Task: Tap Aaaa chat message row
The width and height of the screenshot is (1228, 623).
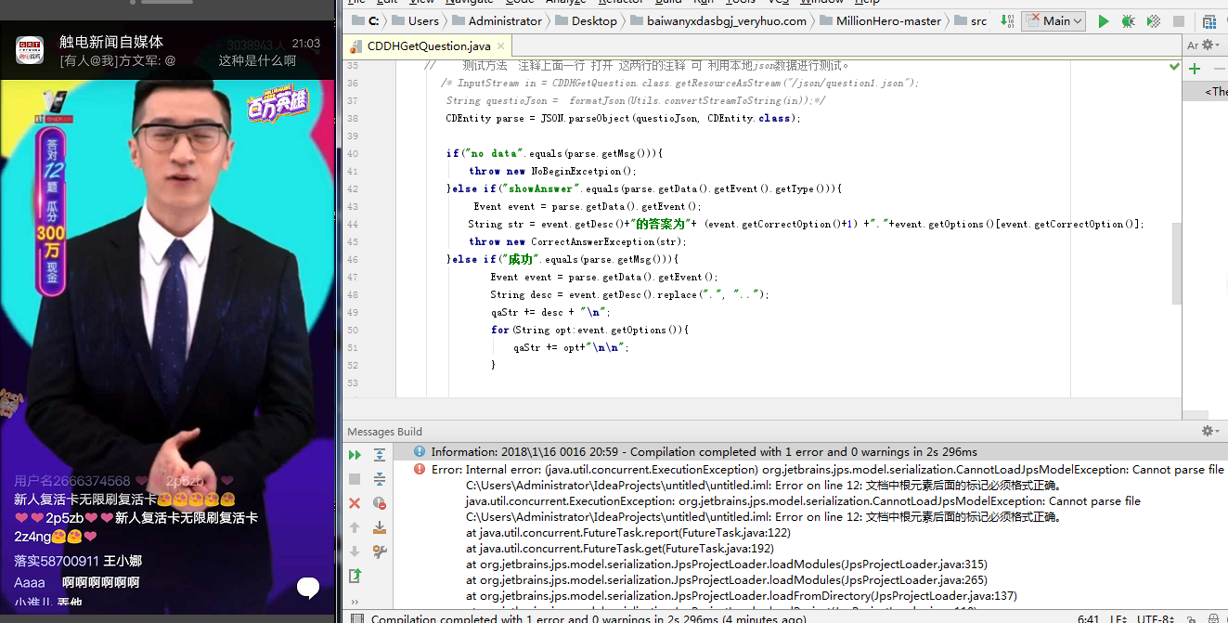Action: pos(77,582)
